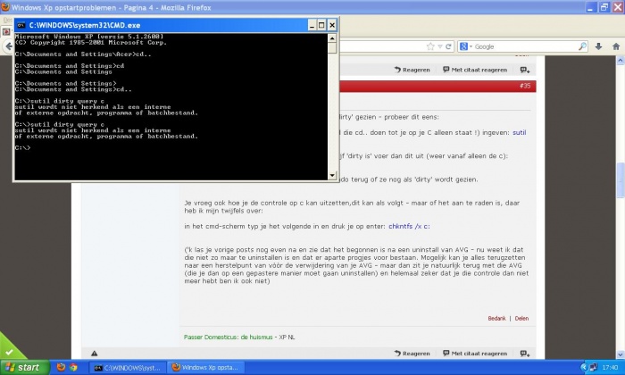Click the blue 'chkntfs /x c:' text

click(409, 226)
